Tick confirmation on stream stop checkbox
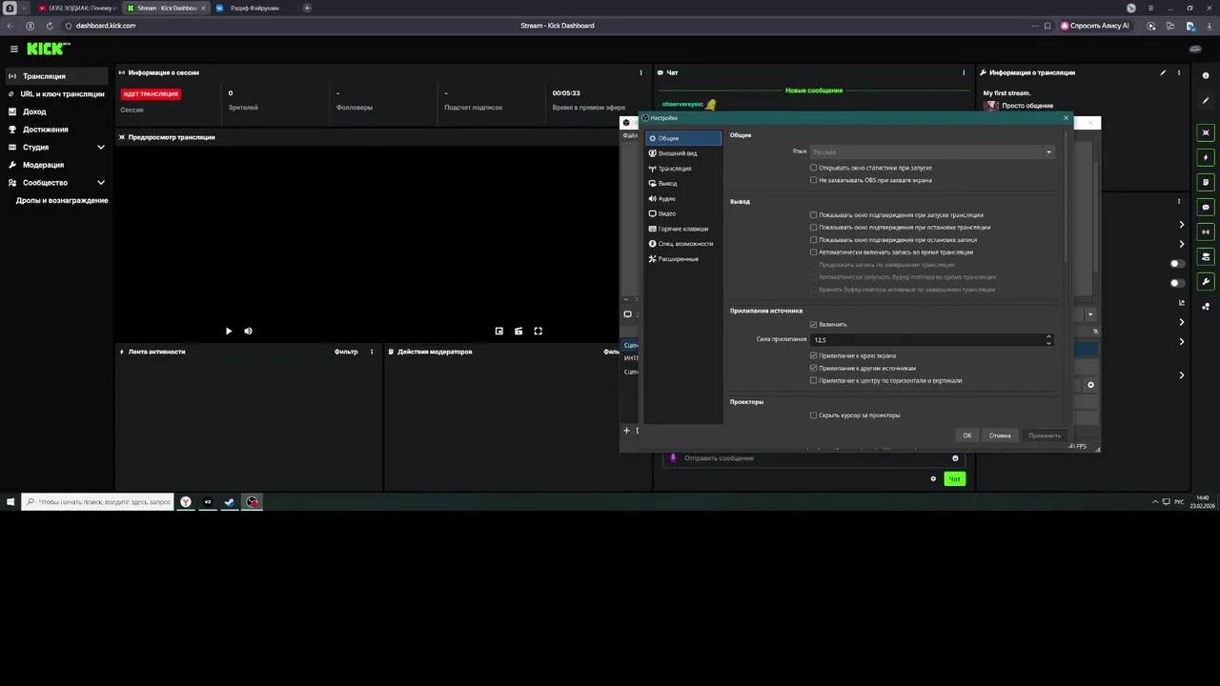Viewport: 1220px width, 686px height. click(813, 228)
